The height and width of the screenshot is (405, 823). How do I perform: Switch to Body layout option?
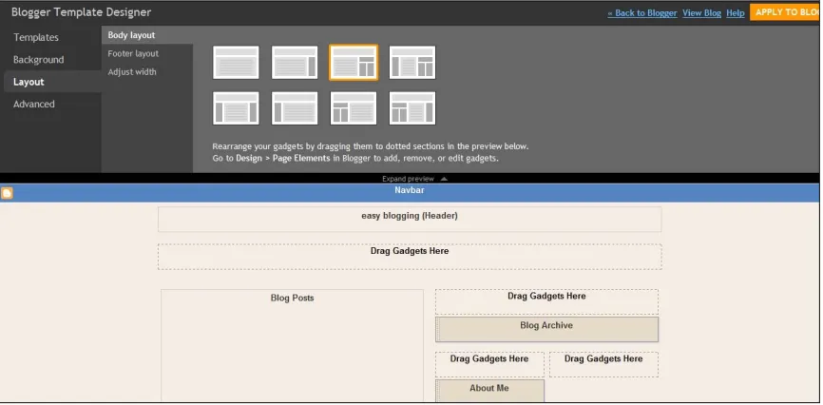click(x=147, y=35)
